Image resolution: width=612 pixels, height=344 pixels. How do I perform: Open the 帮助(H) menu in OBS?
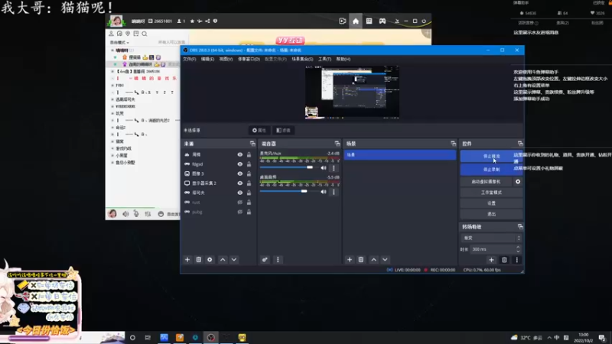[x=343, y=60]
